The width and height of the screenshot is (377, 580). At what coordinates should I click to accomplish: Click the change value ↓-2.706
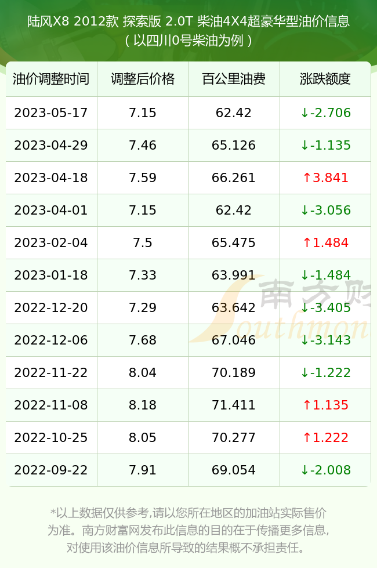[325, 113]
